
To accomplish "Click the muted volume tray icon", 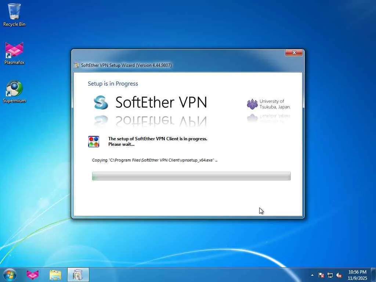I will [339, 275].
